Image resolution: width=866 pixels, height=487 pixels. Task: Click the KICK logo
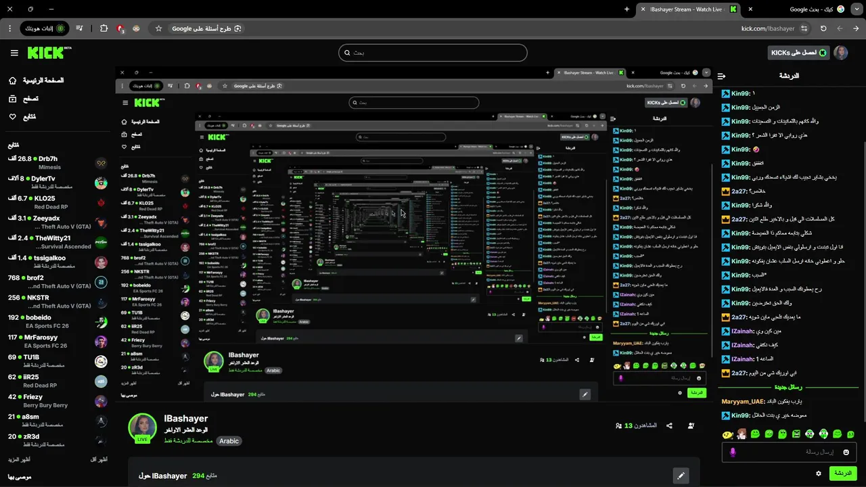tap(49, 53)
